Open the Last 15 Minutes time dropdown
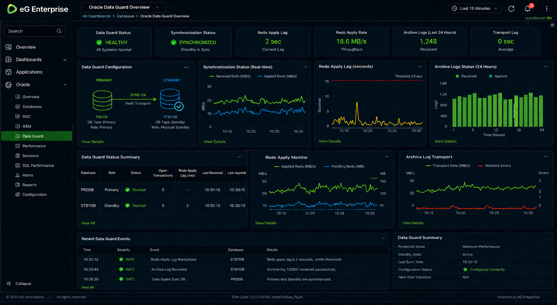Viewport: 557px width, 305px height. [x=475, y=8]
